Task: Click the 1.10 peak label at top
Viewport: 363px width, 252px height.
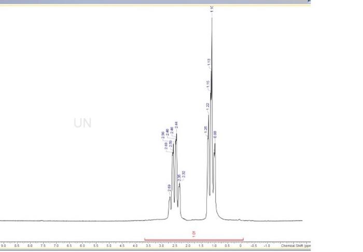Action: tap(212, 9)
